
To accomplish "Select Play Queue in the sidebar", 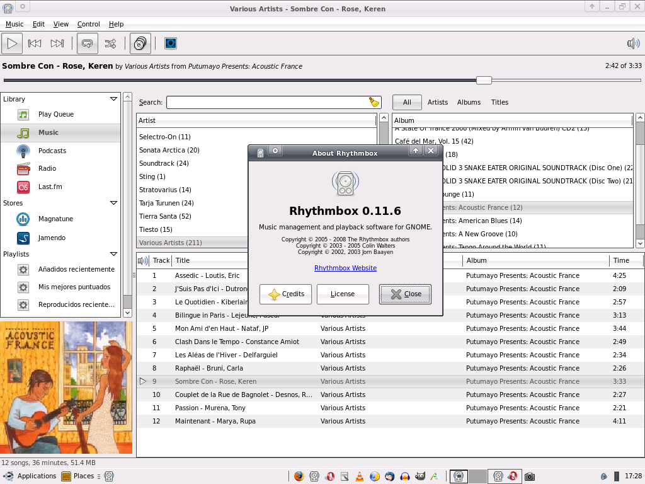I will pyautogui.click(x=60, y=114).
